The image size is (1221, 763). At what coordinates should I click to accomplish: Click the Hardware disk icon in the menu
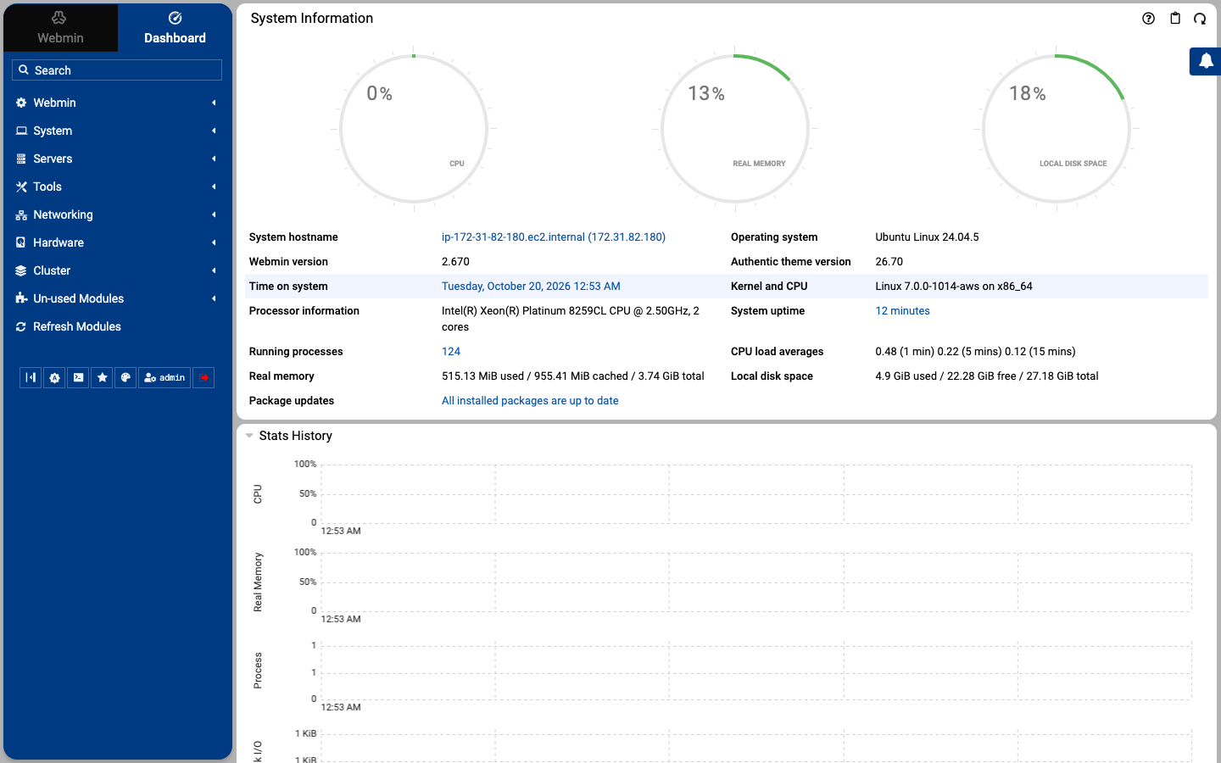(x=21, y=242)
